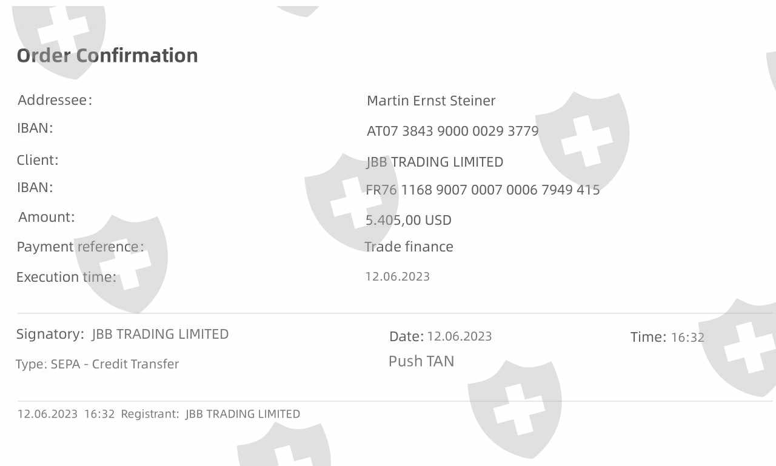Click the addressee IBAN starting with AT07
This screenshot has height=466, width=776.
[452, 131]
